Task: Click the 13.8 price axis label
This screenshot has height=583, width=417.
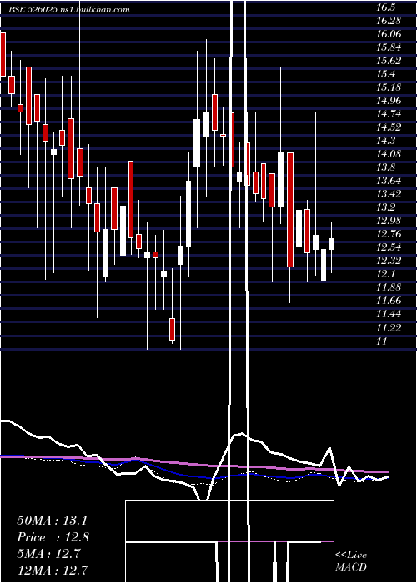Action: coord(385,167)
